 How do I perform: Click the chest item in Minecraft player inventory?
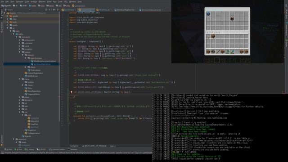coord(213,37)
